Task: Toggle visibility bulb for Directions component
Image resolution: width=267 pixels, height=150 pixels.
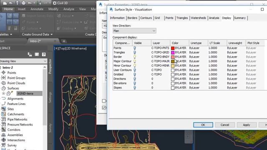Action: [x=135, y=79]
